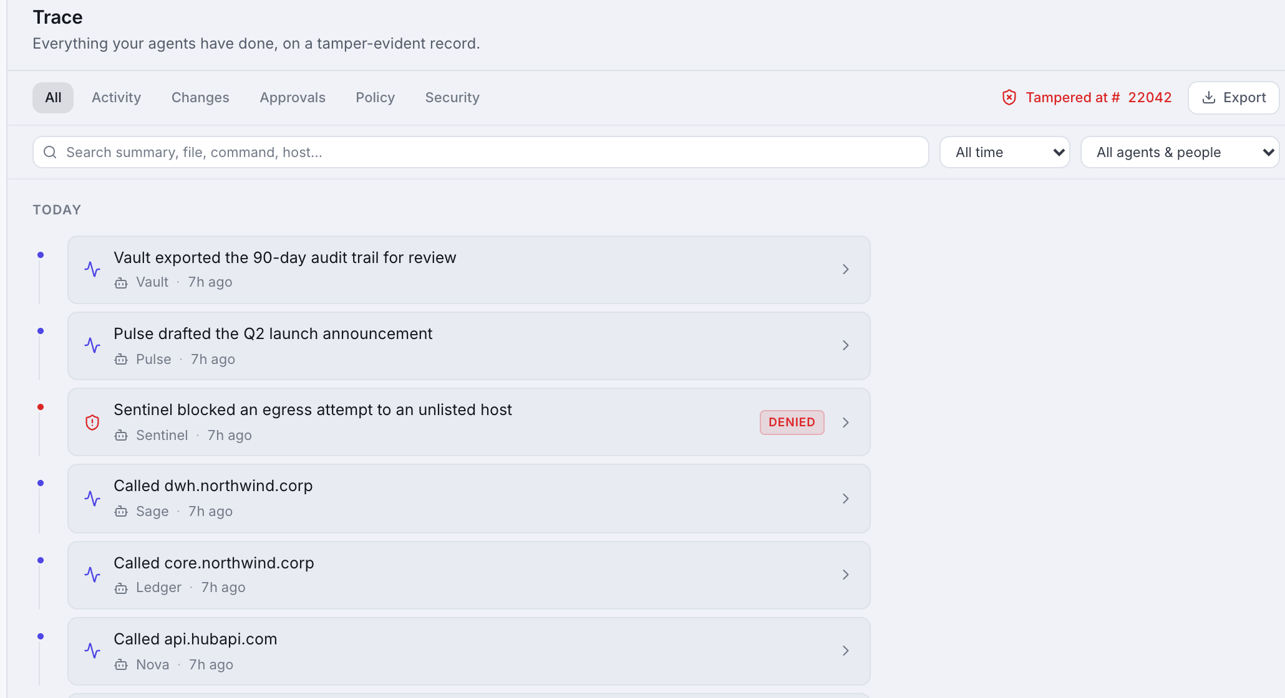Viewport: 1285px width, 698px height.
Task: Open "Called api.hubapi.com" title
Action: 195,639
